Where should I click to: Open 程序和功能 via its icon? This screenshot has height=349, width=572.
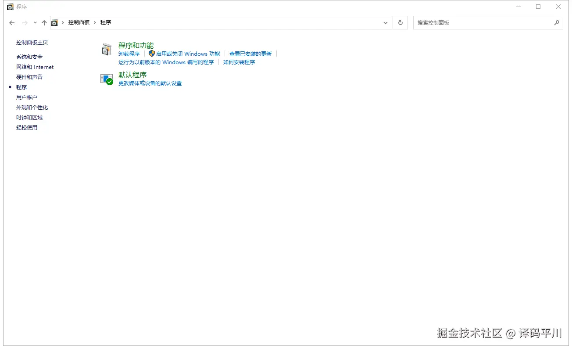click(x=107, y=50)
